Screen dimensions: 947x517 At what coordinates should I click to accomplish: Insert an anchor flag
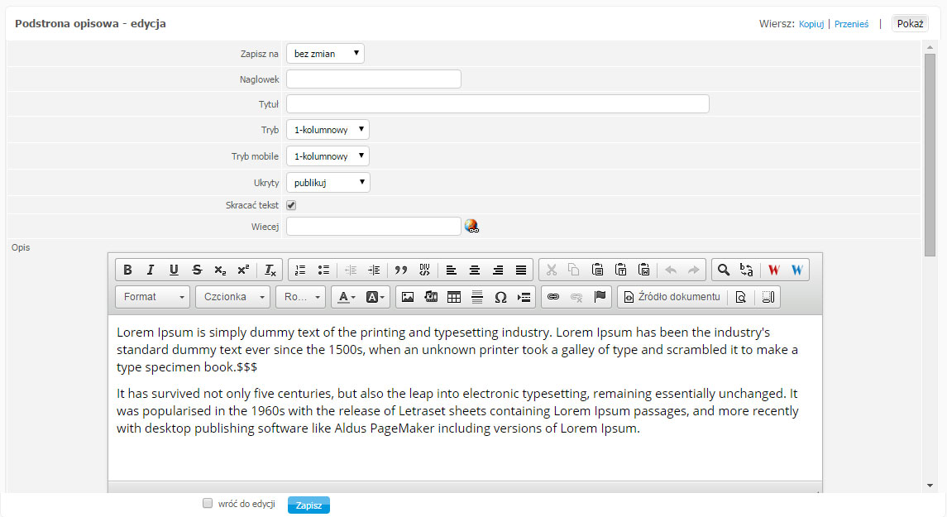click(x=600, y=297)
